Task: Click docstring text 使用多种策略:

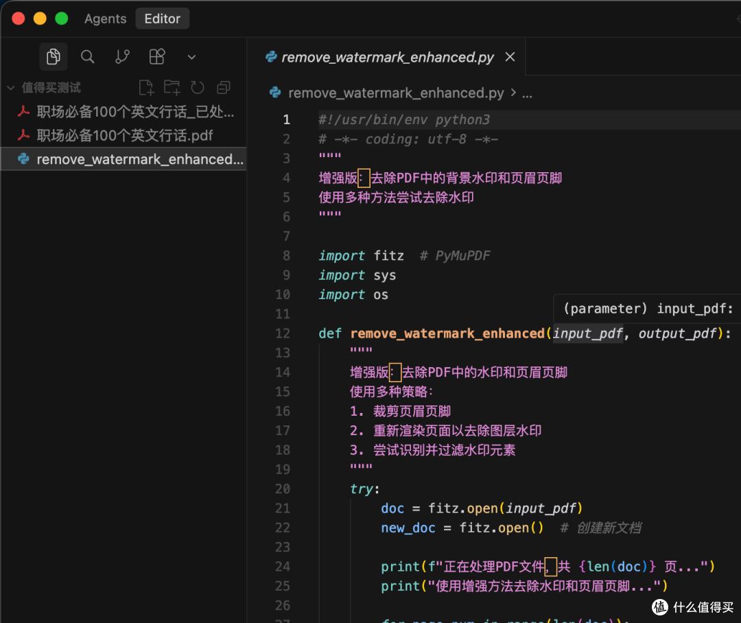Action: point(391,392)
